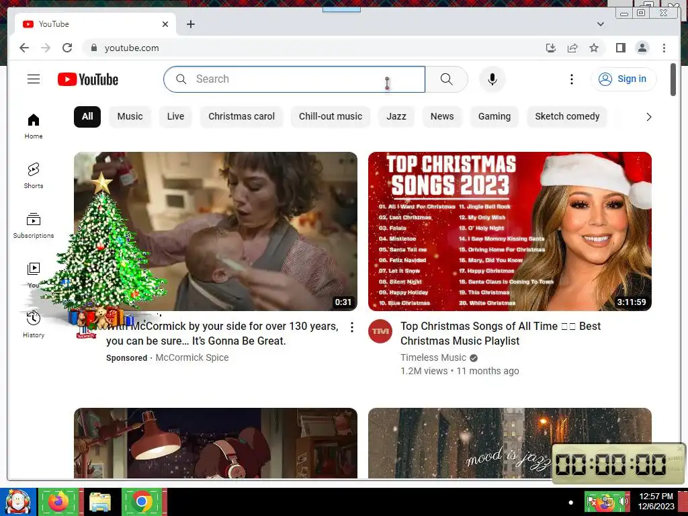The width and height of the screenshot is (688, 516).
Task: Close the YouTube tab
Action: [165, 24]
